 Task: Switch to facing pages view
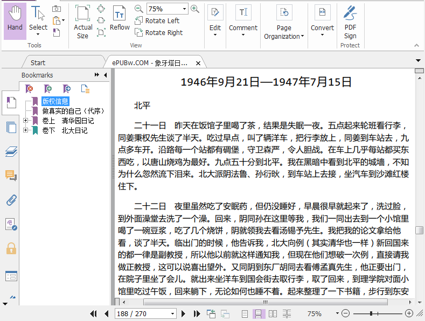tap(273, 313)
